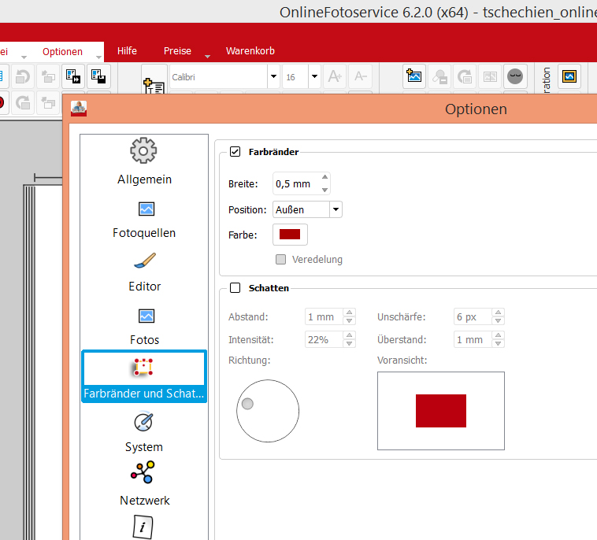Switch to the Preise menu
The height and width of the screenshot is (540, 597).
tap(177, 51)
